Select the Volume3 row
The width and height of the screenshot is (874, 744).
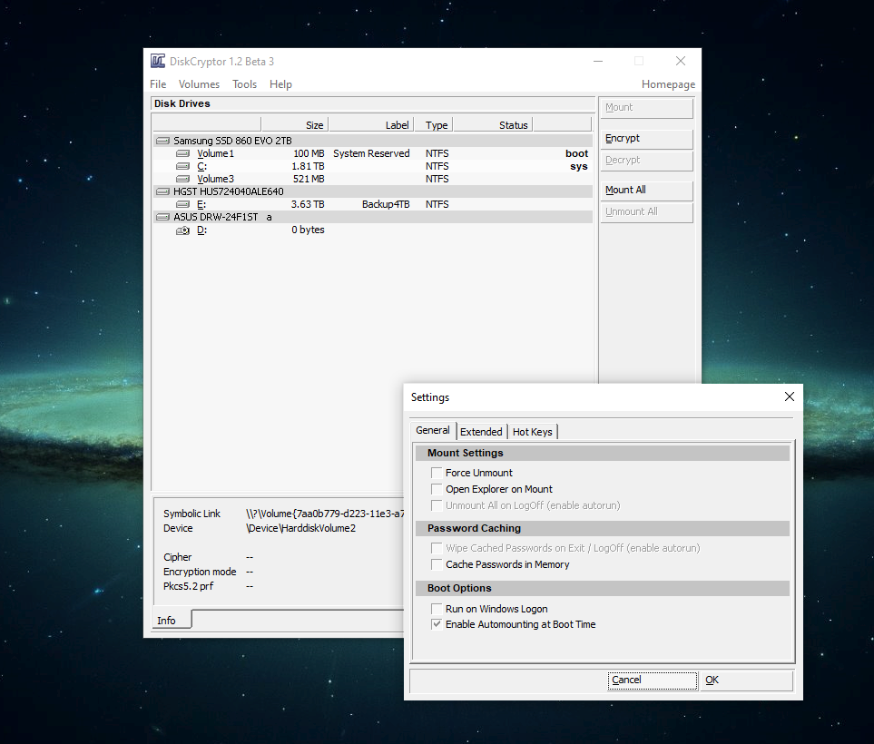click(373, 179)
